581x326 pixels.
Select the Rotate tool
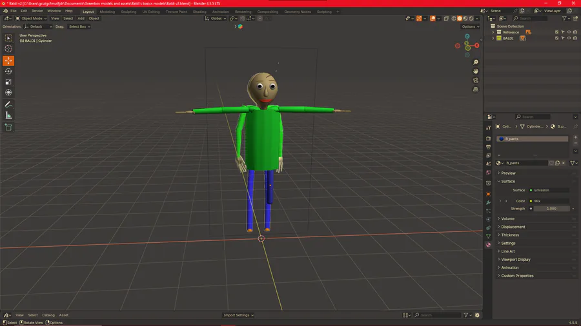click(x=8, y=72)
